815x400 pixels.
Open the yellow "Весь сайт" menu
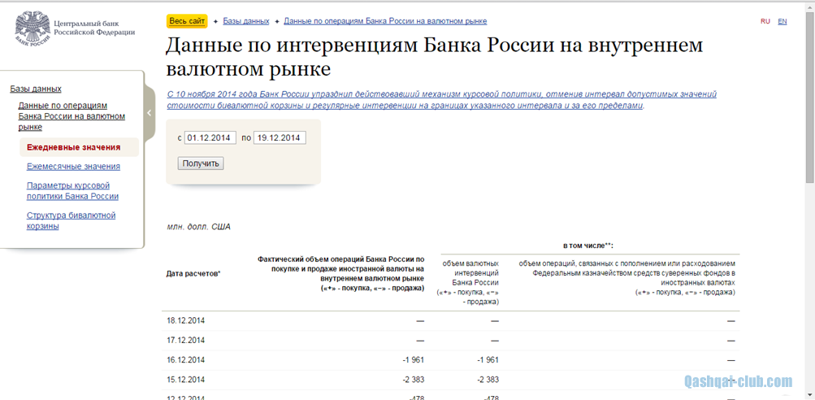coord(187,21)
